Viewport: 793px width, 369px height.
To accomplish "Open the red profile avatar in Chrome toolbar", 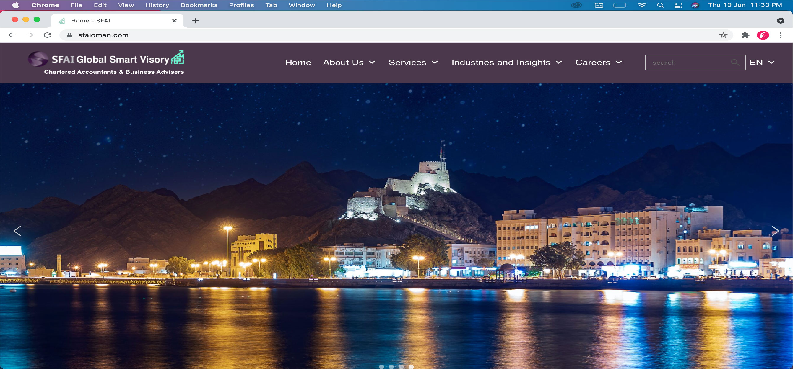I will click(x=763, y=35).
